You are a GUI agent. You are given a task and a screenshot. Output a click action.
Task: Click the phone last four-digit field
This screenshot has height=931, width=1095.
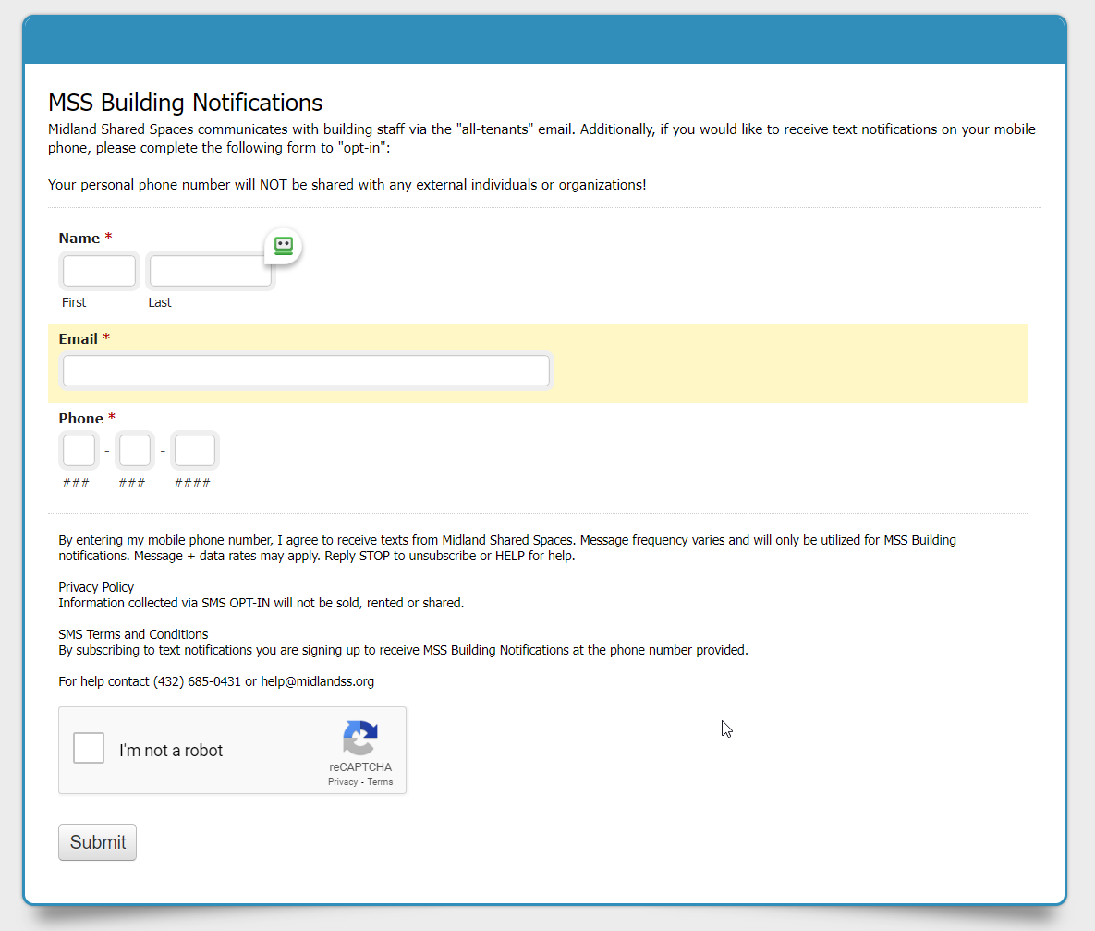pyautogui.click(x=195, y=450)
